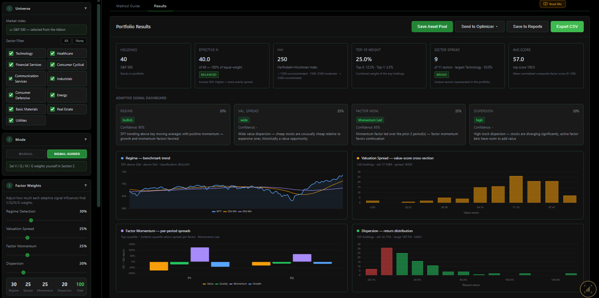Uncheck the Technology sector
Image resolution: width=599 pixels, height=298 pixels.
point(11,53)
